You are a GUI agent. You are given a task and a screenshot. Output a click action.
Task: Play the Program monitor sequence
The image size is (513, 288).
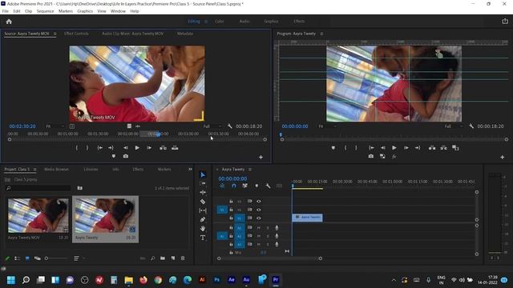[x=394, y=148]
